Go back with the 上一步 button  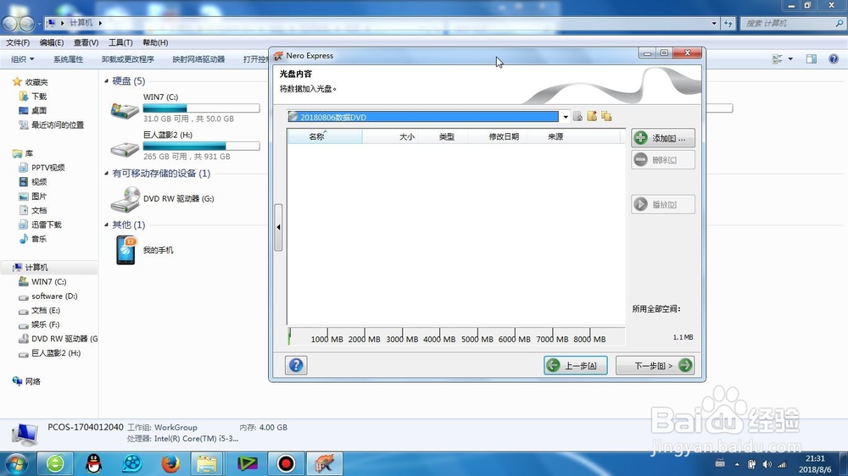576,365
